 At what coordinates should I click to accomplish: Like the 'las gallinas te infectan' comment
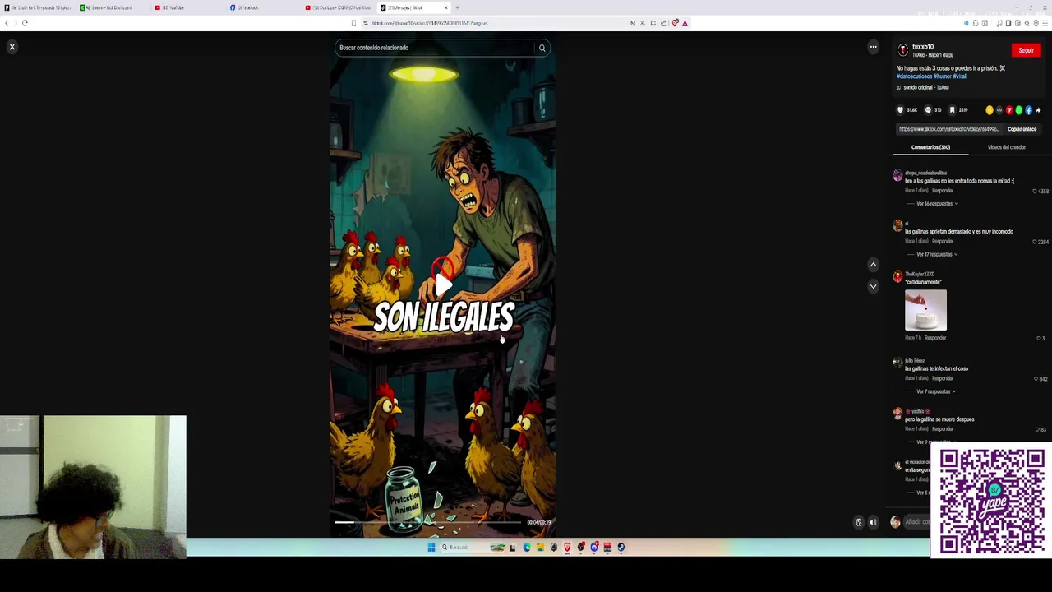point(1036,379)
